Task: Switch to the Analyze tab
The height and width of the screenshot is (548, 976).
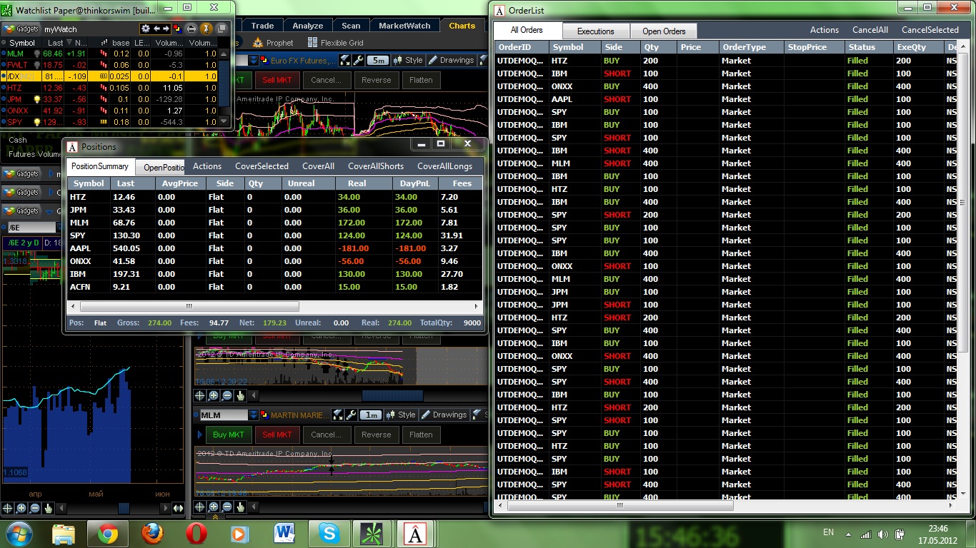Action: tap(308, 26)
